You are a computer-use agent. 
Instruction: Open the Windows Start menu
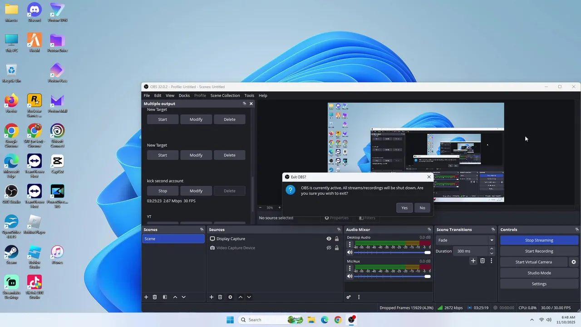[230, 320]
